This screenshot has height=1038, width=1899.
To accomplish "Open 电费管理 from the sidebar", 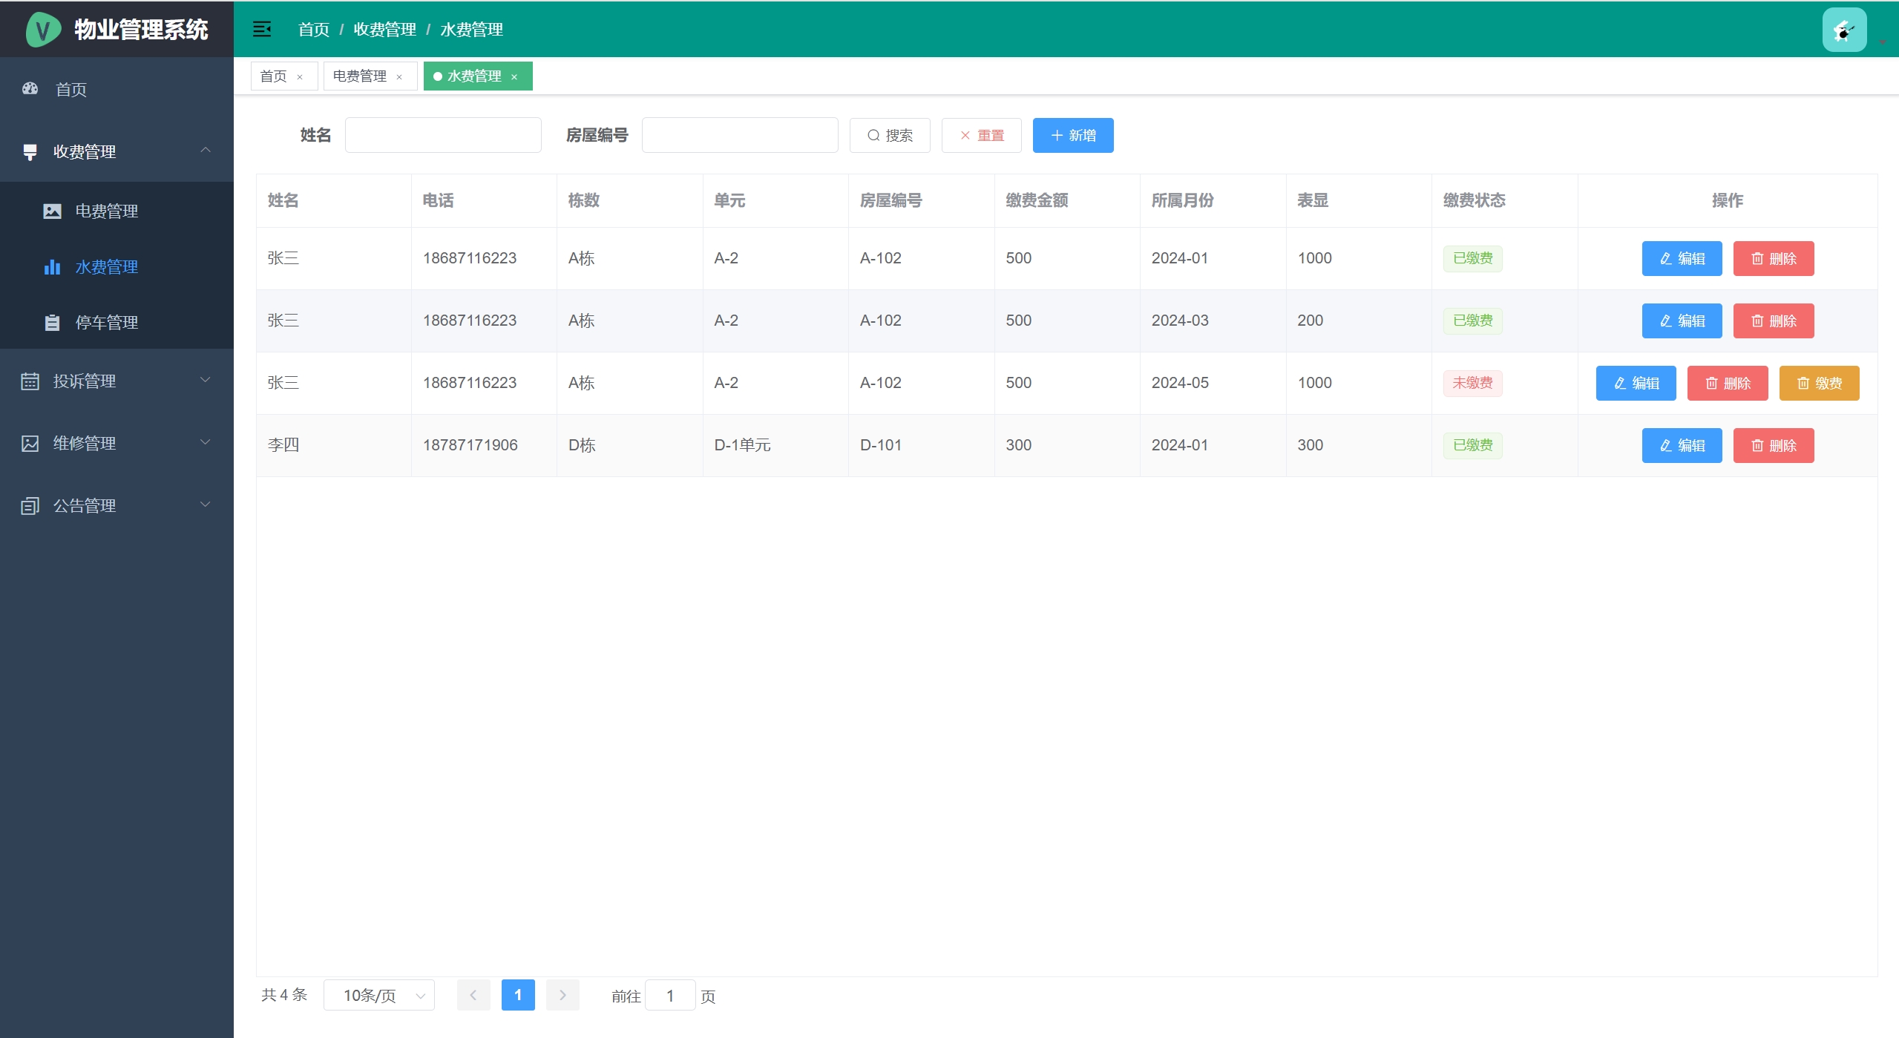I will coord(106,211).
